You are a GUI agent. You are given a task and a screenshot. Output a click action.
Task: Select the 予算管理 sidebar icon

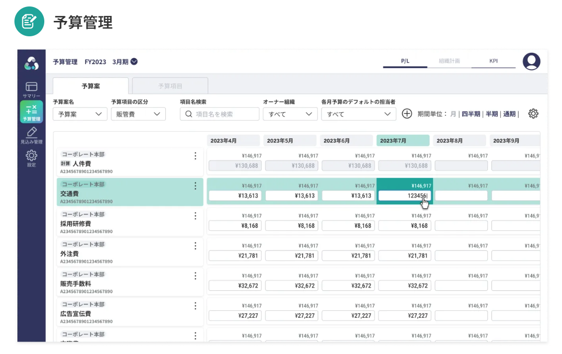[31, 112]
